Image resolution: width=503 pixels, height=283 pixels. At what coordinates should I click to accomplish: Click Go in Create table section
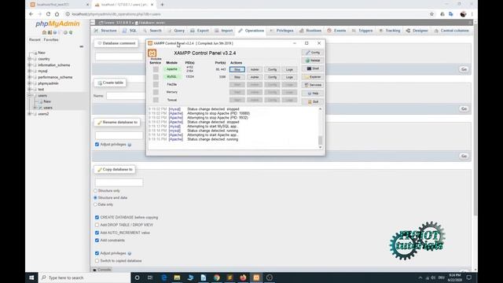pyautogui.click(x=464, y=108)
